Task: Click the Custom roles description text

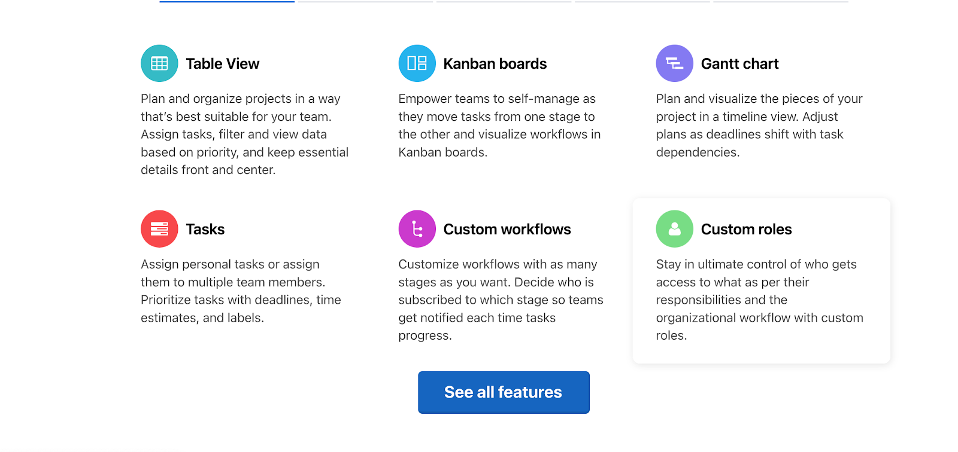Action: point(759,300)
